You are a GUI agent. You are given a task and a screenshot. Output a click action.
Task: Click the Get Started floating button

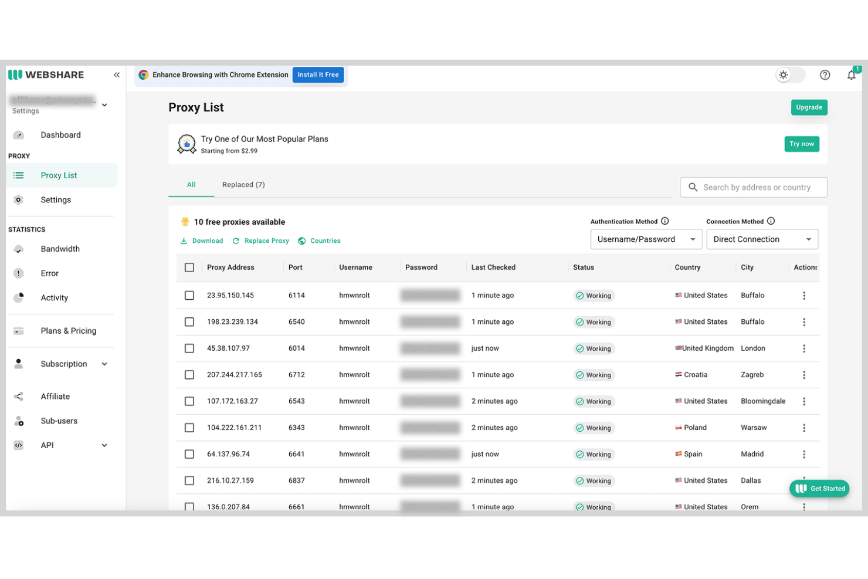coord(819,489)
